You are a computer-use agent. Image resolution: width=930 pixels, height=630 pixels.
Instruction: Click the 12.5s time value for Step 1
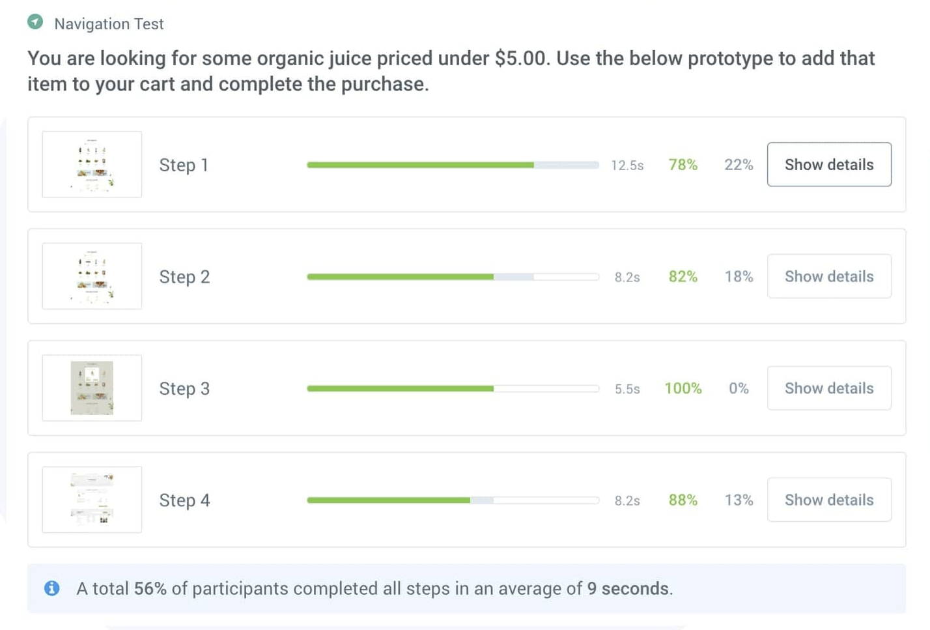[627, 165]
